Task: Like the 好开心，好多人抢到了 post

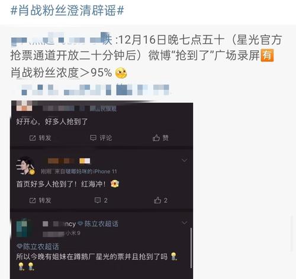Action: tap(160, 138)
